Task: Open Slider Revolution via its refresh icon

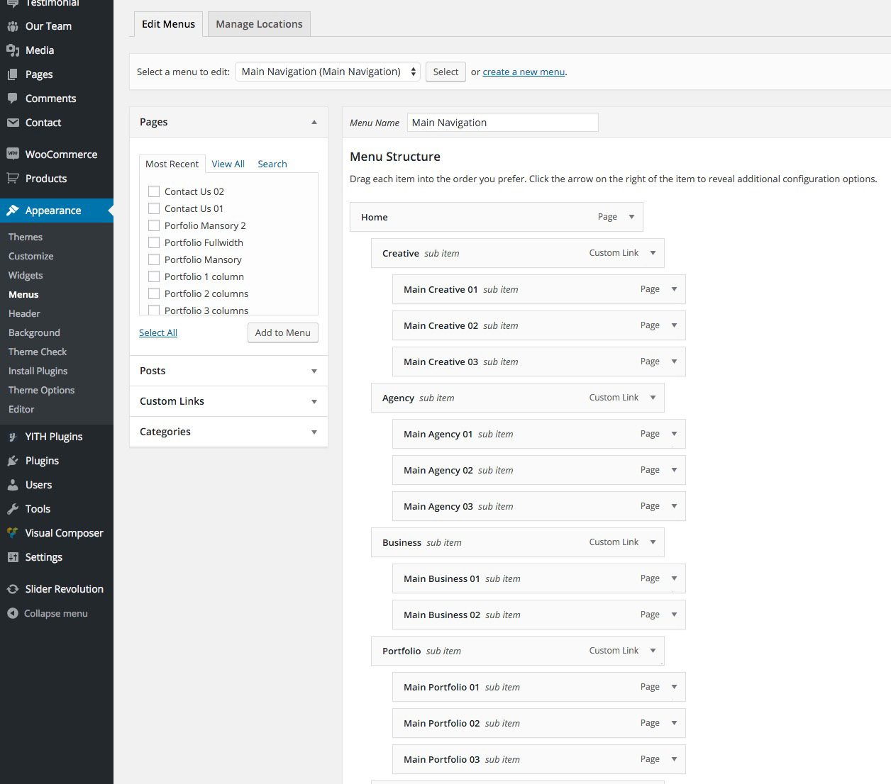Action: tap(13, 589)
